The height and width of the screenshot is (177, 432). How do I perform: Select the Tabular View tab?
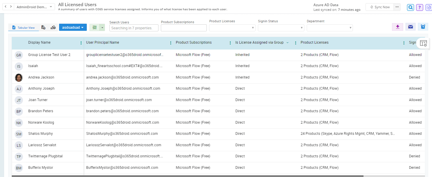point(24,28)
